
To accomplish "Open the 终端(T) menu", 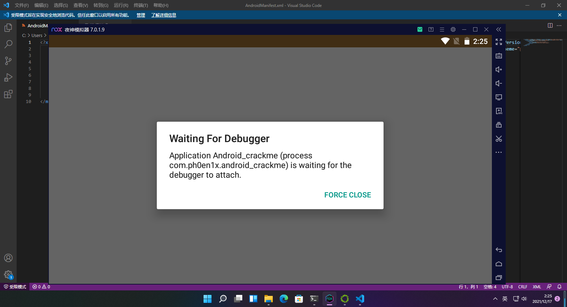I will pyautogui.click(x=141, y=5).
